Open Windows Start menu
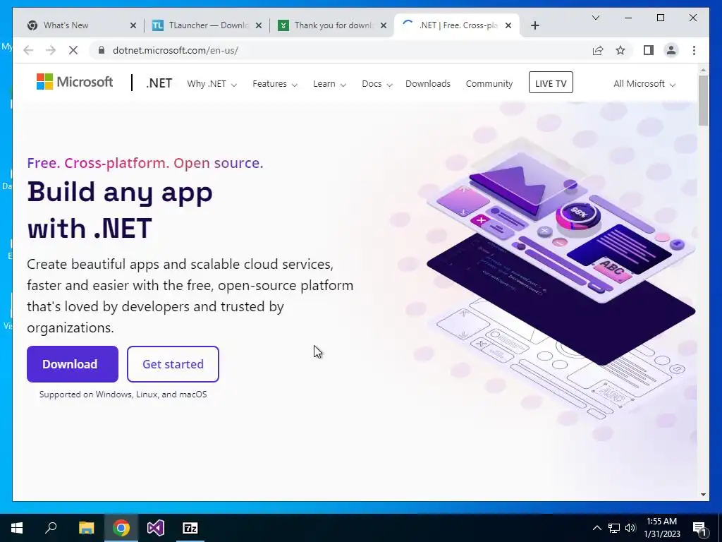722x542 pixels. click(x=17, y=528)
